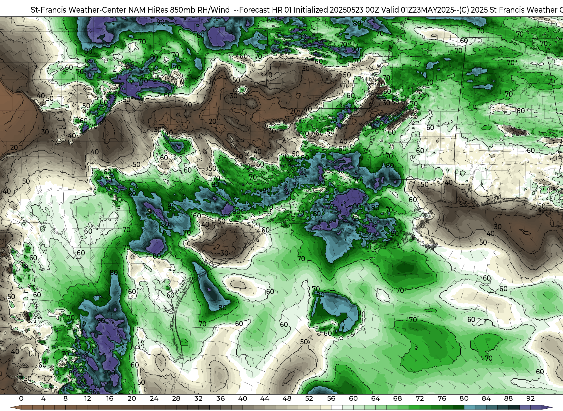
Task: Click the colorbar scale label 8
Action: tap(65, 398)
